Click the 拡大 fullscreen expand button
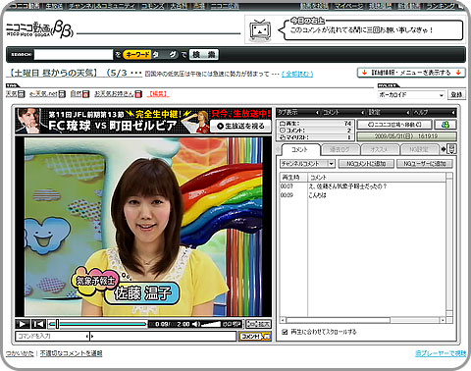The height and width of the screenshot is (371, 471). coord(258,324)
